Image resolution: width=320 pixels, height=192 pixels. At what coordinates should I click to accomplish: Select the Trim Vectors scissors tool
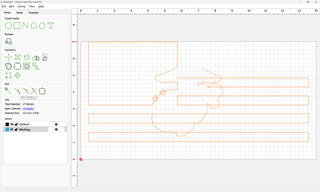[x=33, y=90]
